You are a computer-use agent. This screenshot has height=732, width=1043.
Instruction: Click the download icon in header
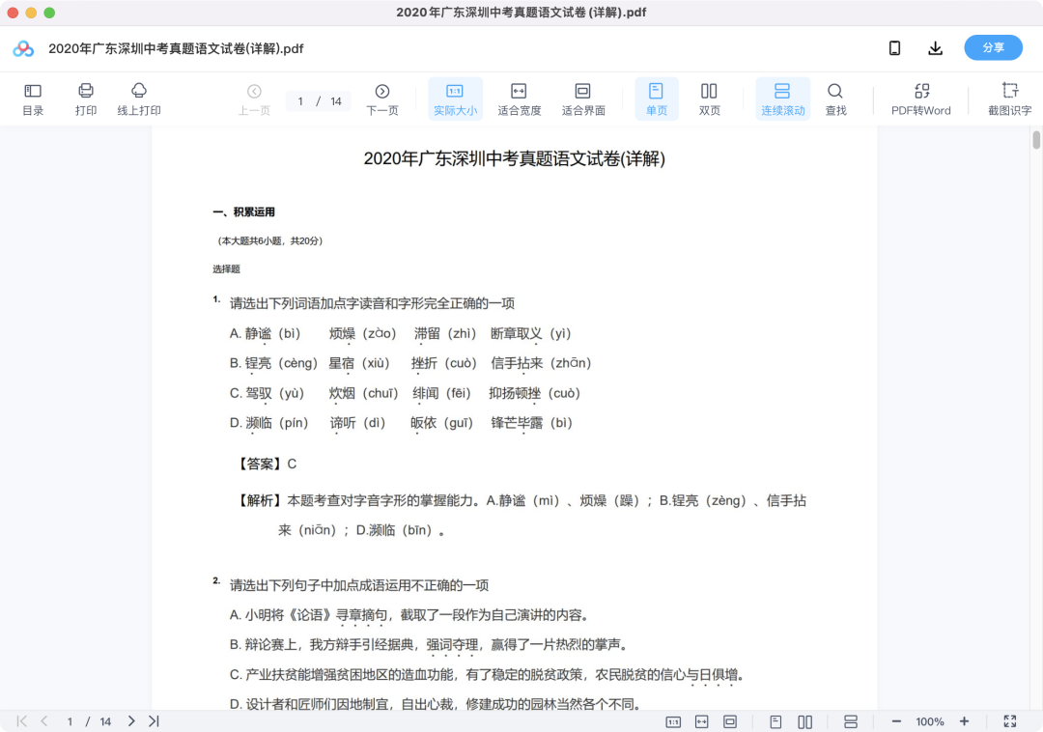[935, 48]
